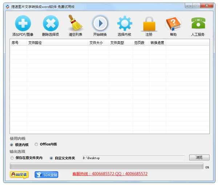Choose 自定义文件夹 output option
The image size is (218, 185).
coord(51,158)
